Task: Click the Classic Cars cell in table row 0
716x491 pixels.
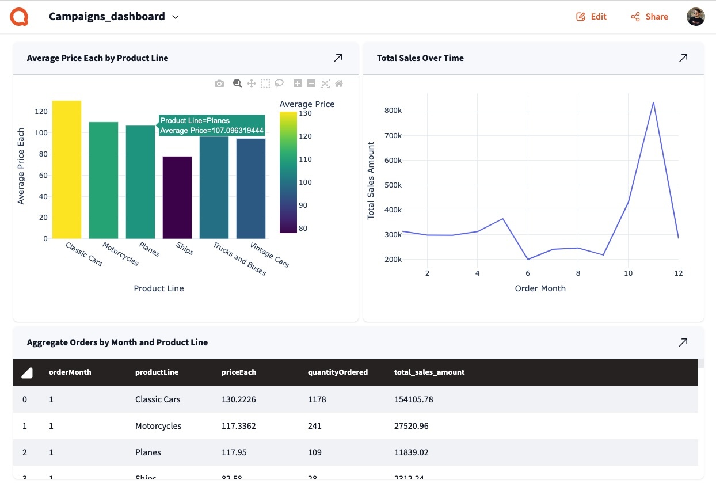Action: pyautogui.click(x=158, y=399)
